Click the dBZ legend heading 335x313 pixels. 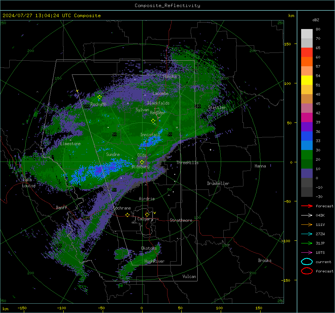316,20
